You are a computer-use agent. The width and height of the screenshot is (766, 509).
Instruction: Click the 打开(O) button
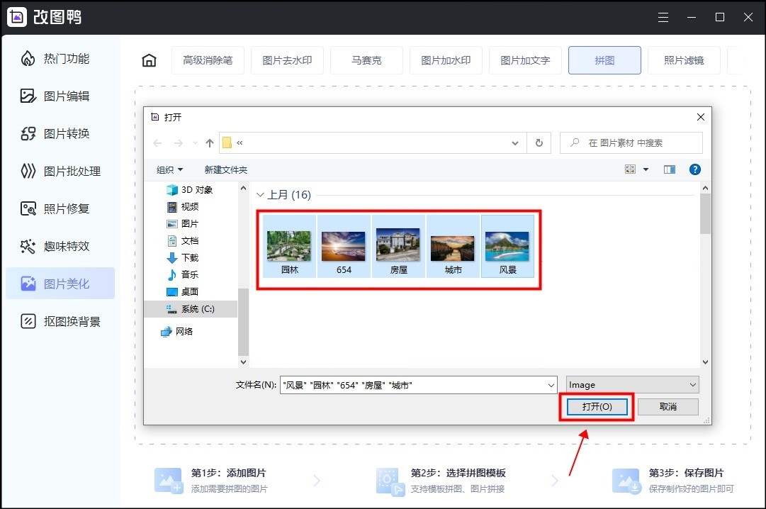[x=596, y=406]
